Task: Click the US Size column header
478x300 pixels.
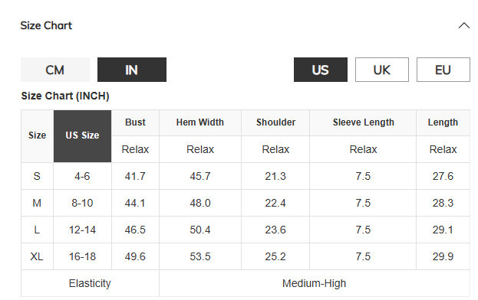Action: click(x=82, y=136)
